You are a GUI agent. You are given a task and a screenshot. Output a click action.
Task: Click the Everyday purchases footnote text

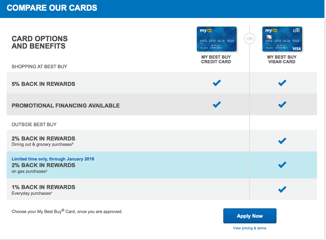[32, 193]
